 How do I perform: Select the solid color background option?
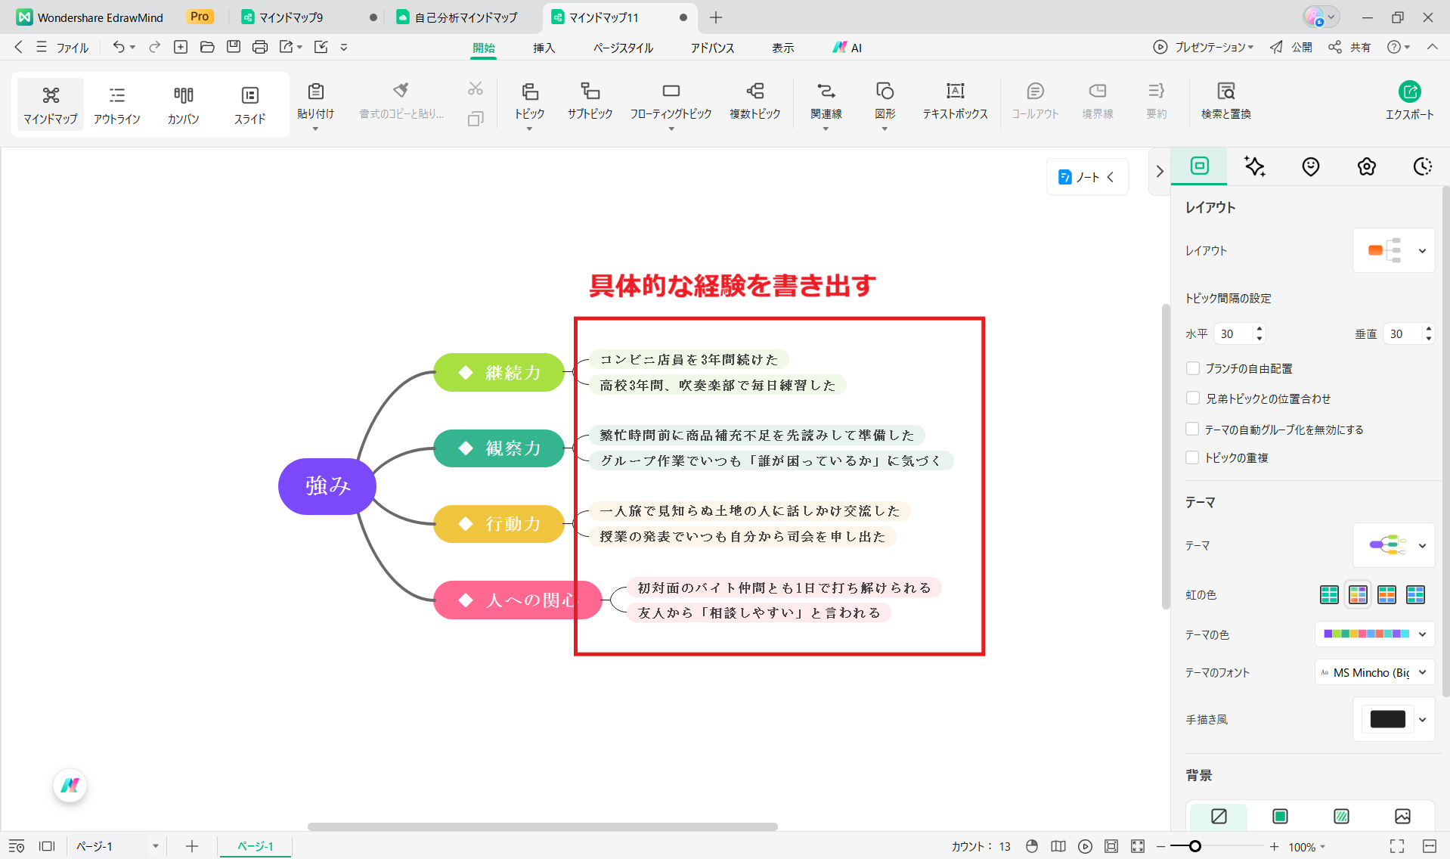pos(1280,816)
